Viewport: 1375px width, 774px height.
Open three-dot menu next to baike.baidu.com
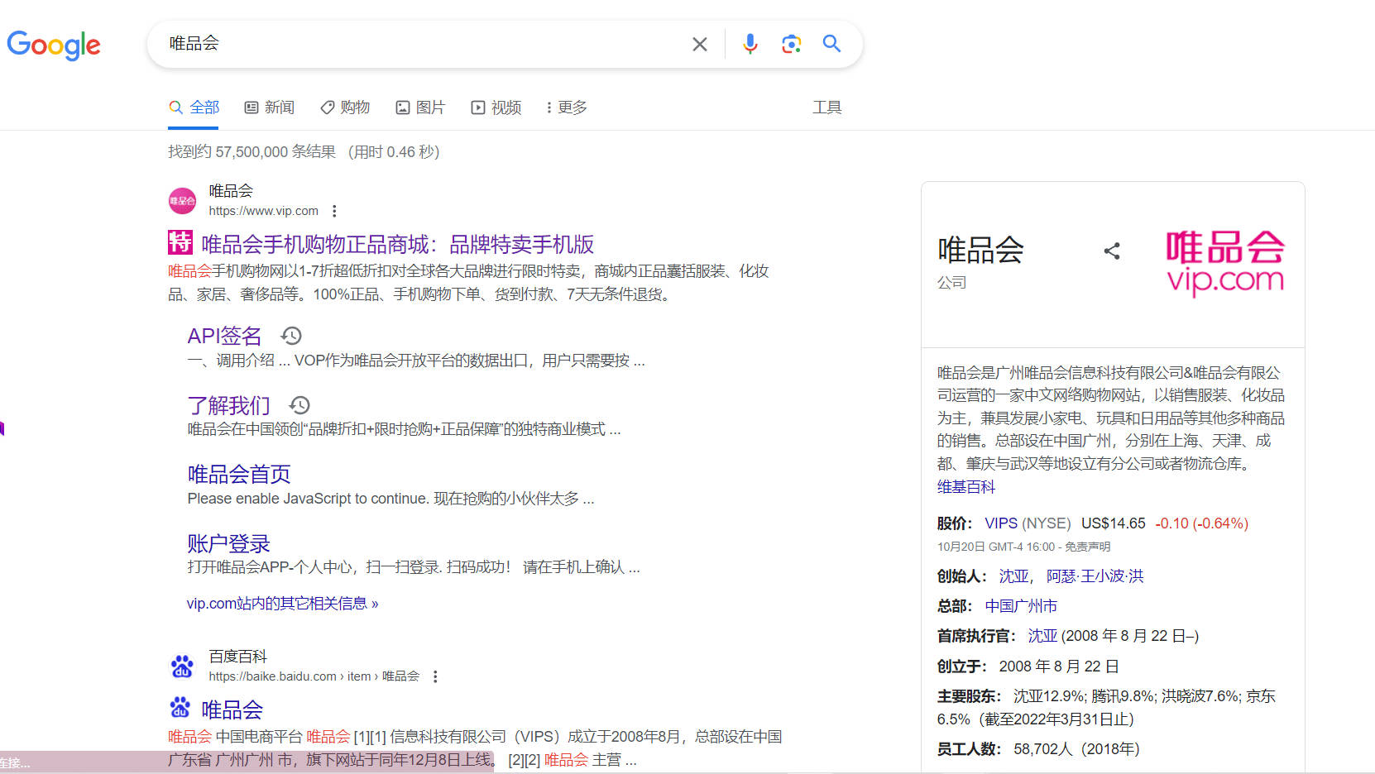[435, 676]
